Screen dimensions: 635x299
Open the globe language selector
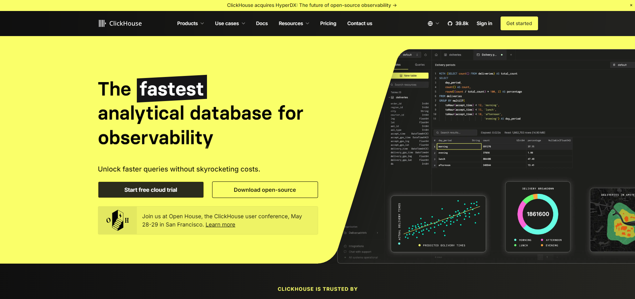coord(430,23)
